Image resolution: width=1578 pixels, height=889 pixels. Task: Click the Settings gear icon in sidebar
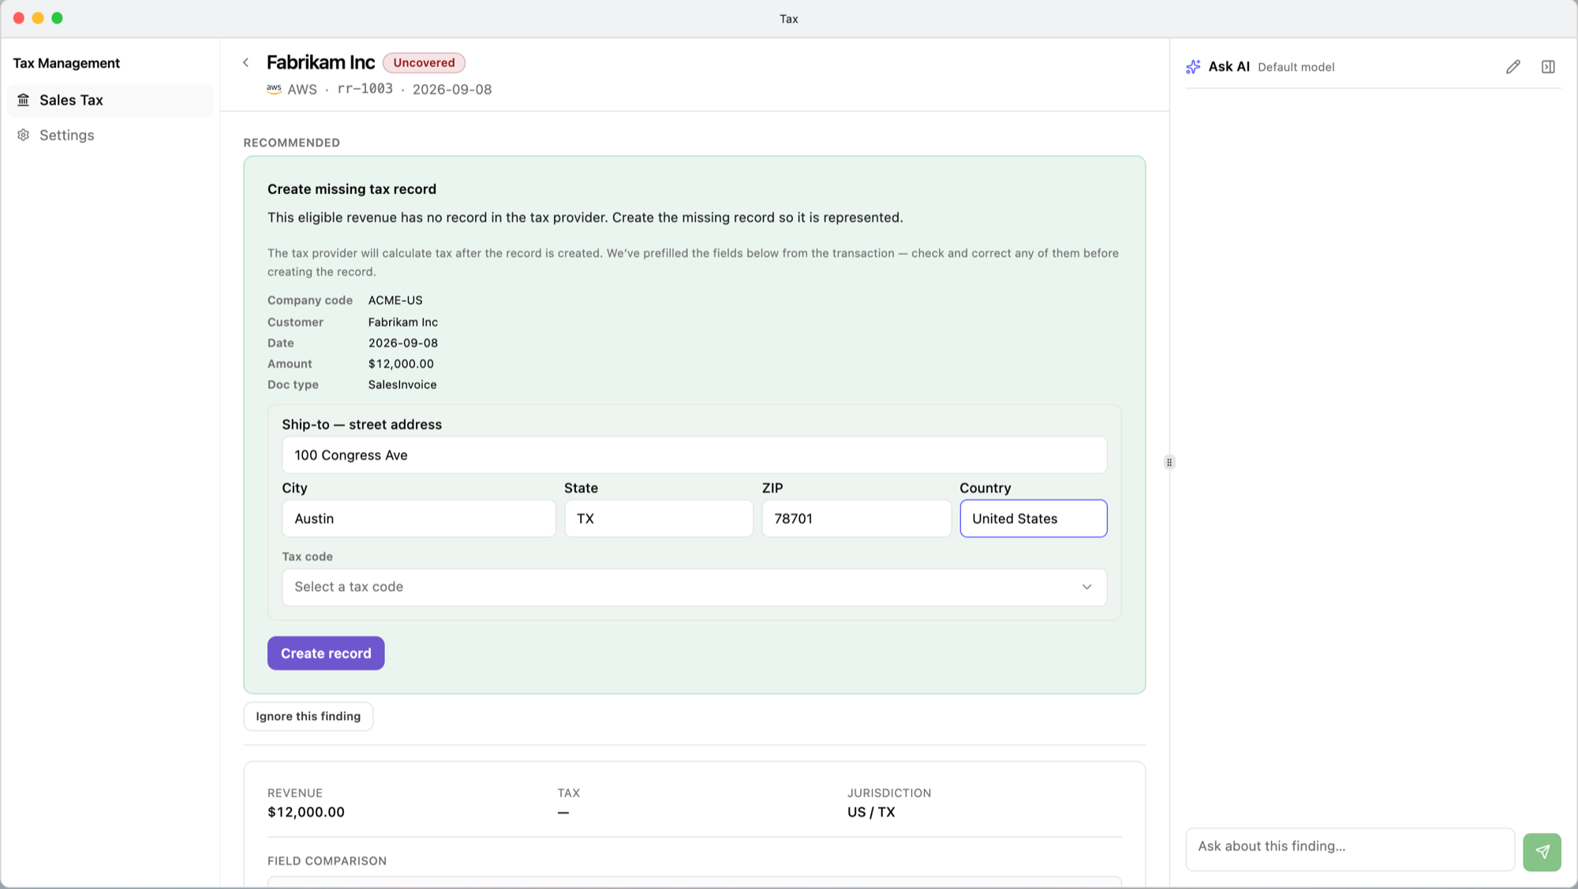(x=24, y=135)
